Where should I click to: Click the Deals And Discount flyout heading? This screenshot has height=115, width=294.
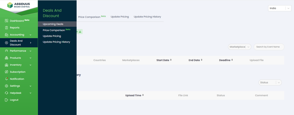pos(52,13)
